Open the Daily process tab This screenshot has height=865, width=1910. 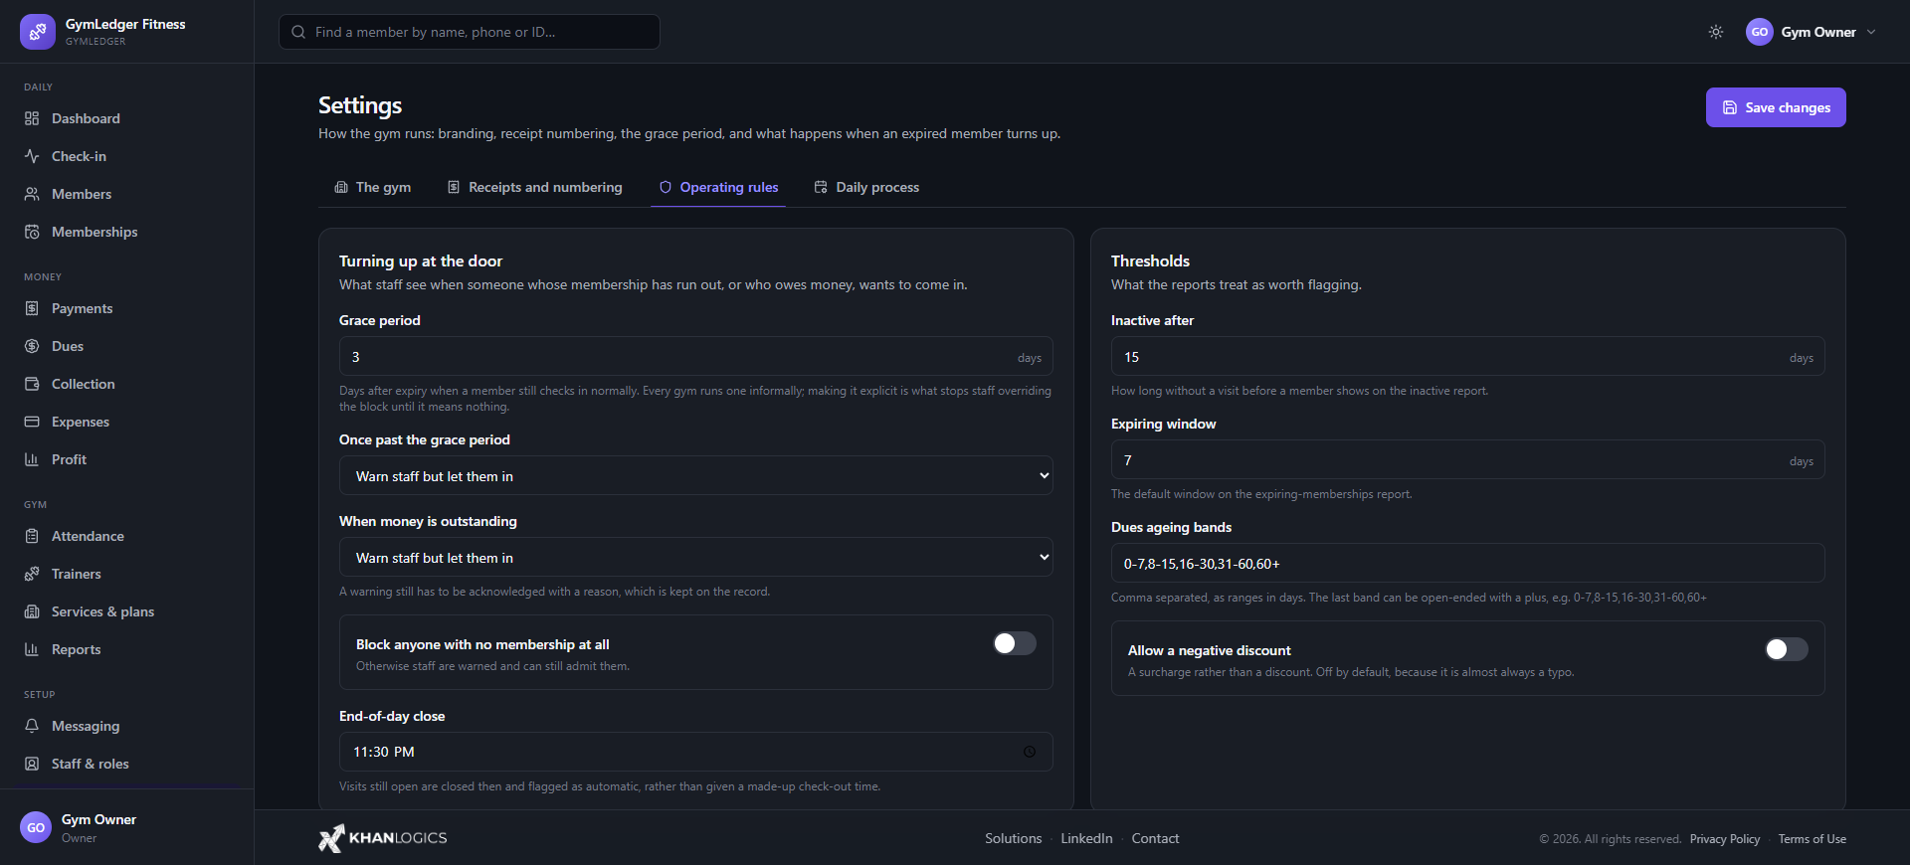pyautogui.click(x=866, y=187)
